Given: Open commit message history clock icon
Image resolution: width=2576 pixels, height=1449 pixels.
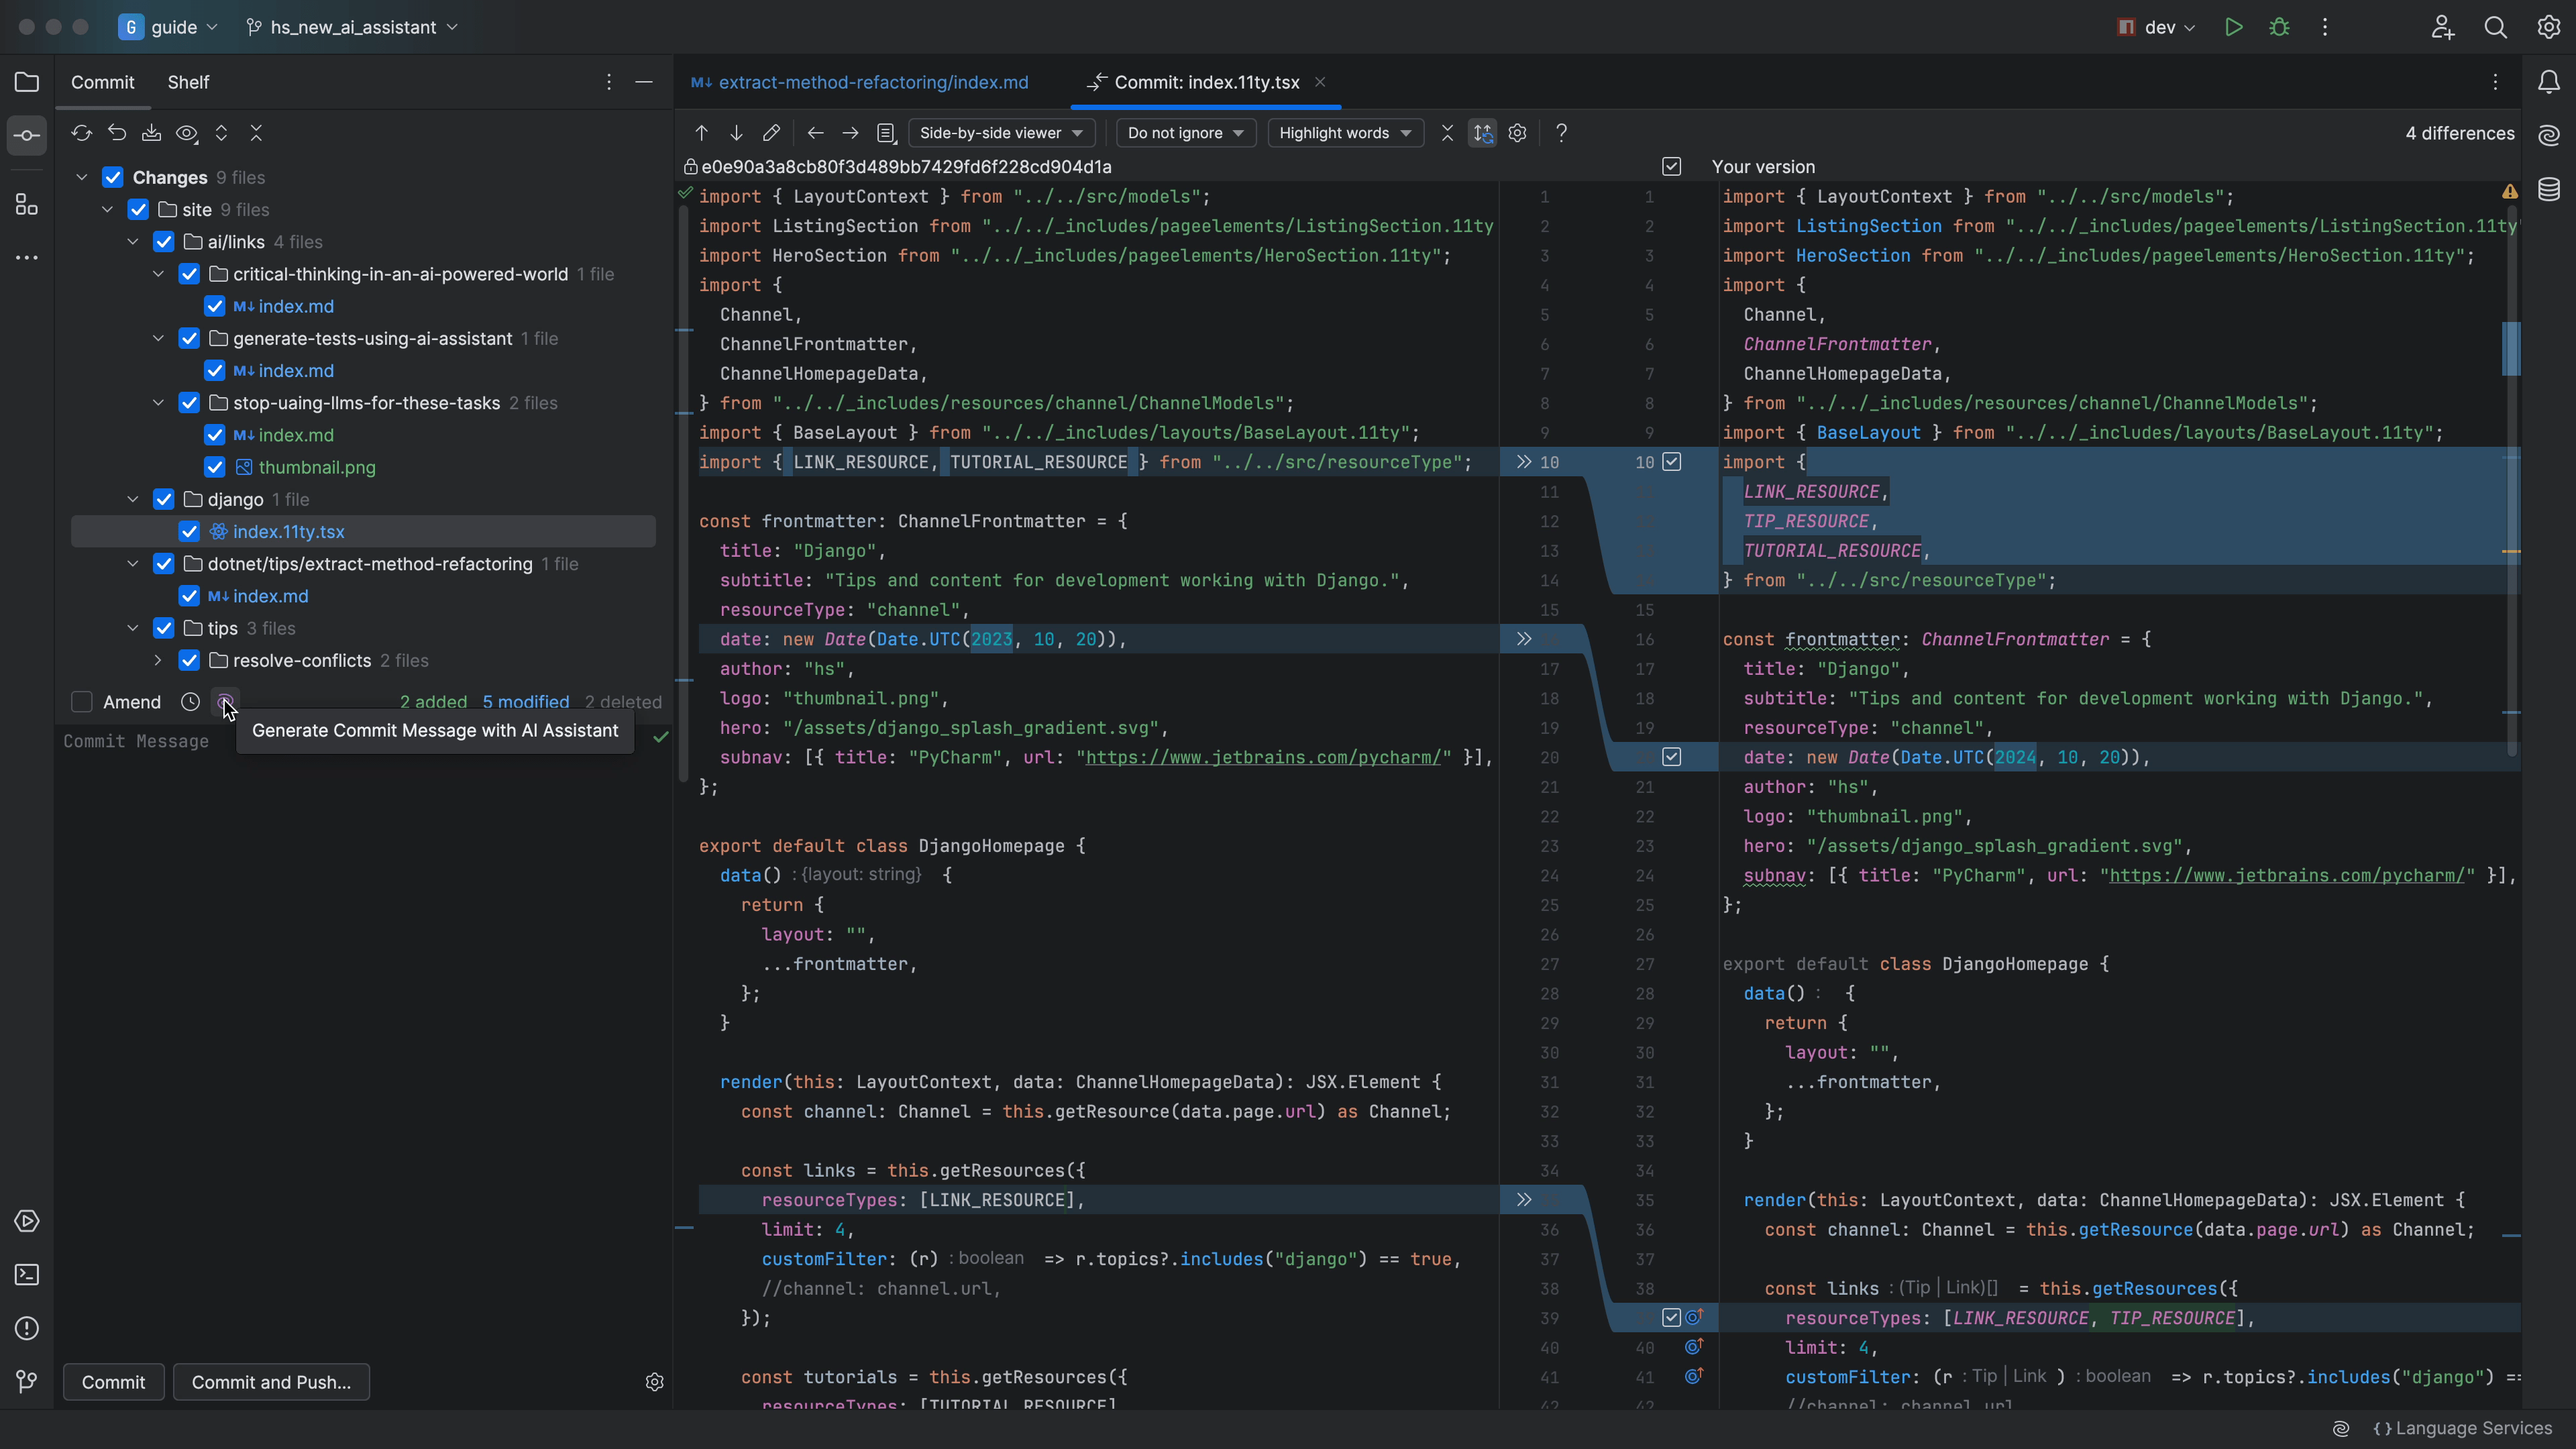Looking at the screenshot, I should [x=190, y=702].
